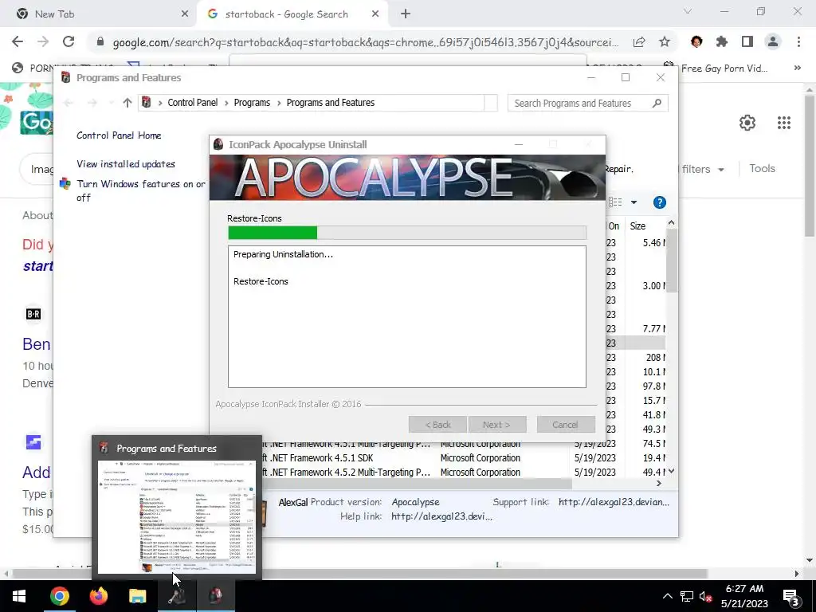Click Programs and Features taskbar preview thumbnail

pyautogui.click(x=176, y=517)
